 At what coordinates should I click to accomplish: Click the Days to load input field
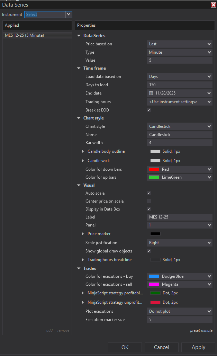pyautogui.click(x=179, y=85)
